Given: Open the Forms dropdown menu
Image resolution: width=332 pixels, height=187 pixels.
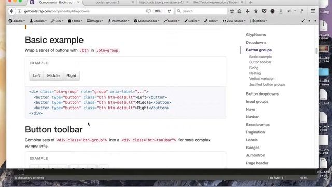Looking at the screenshot, I should point(75,21).
